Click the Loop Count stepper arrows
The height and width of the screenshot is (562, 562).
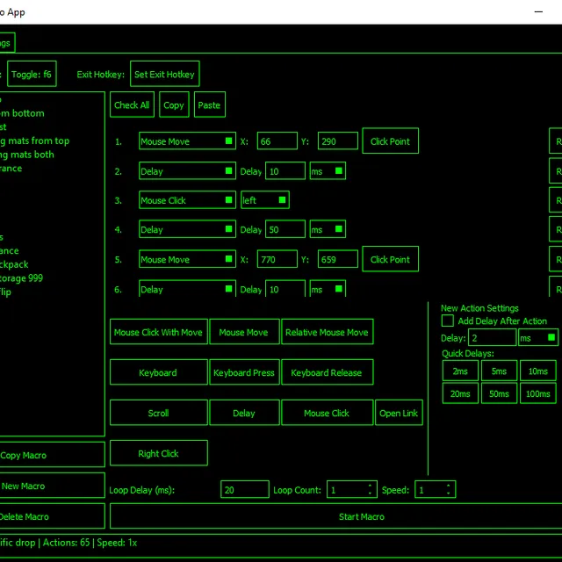point(371,490)
